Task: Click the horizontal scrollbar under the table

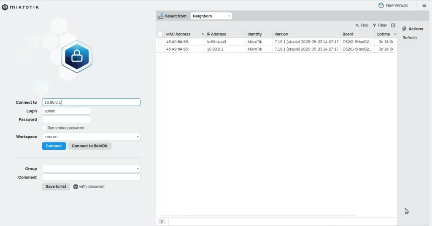Action: point(257,215)
